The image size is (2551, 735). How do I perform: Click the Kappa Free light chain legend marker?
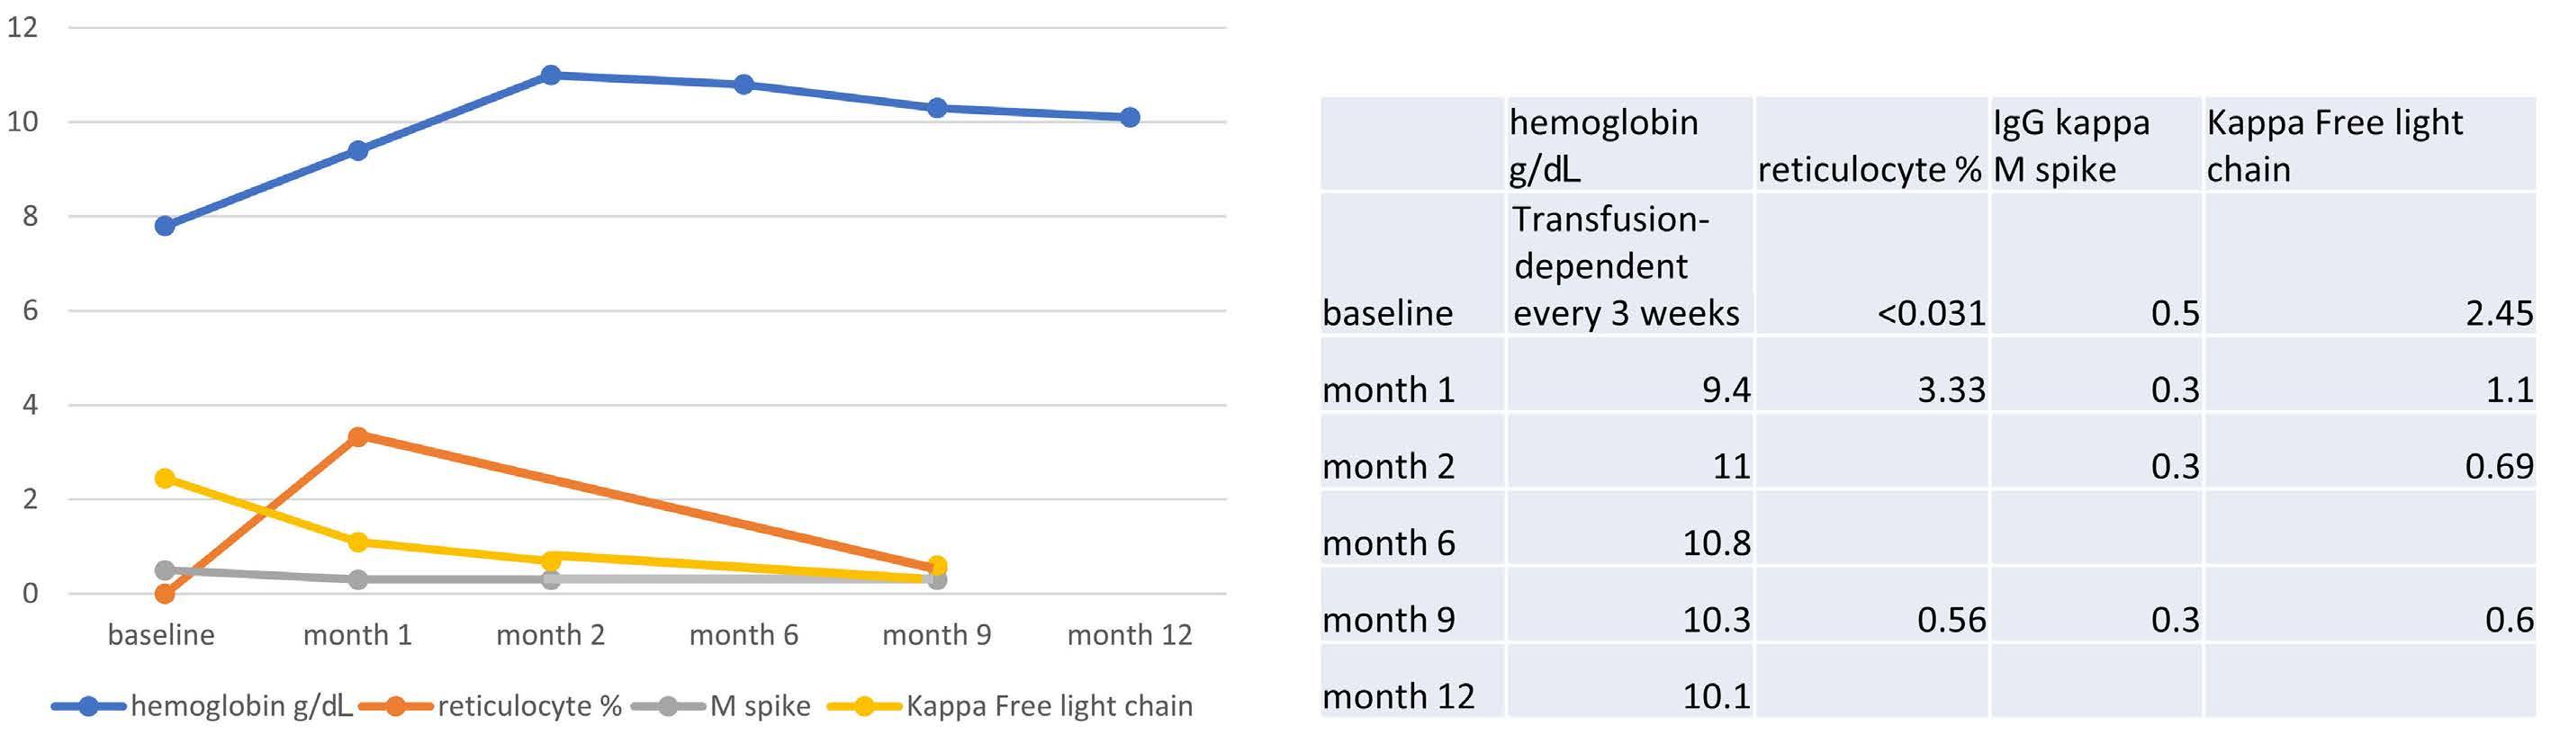(x=864, y=706)
